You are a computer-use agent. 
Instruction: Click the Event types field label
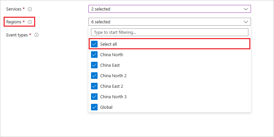pos(17,35)
